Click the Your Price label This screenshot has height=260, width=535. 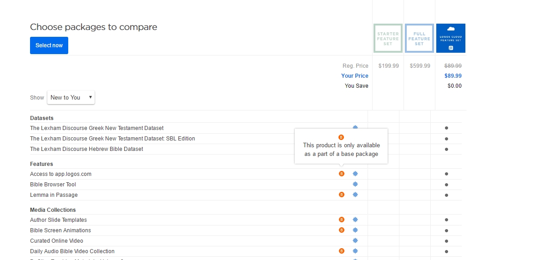[x=355, y=75]
